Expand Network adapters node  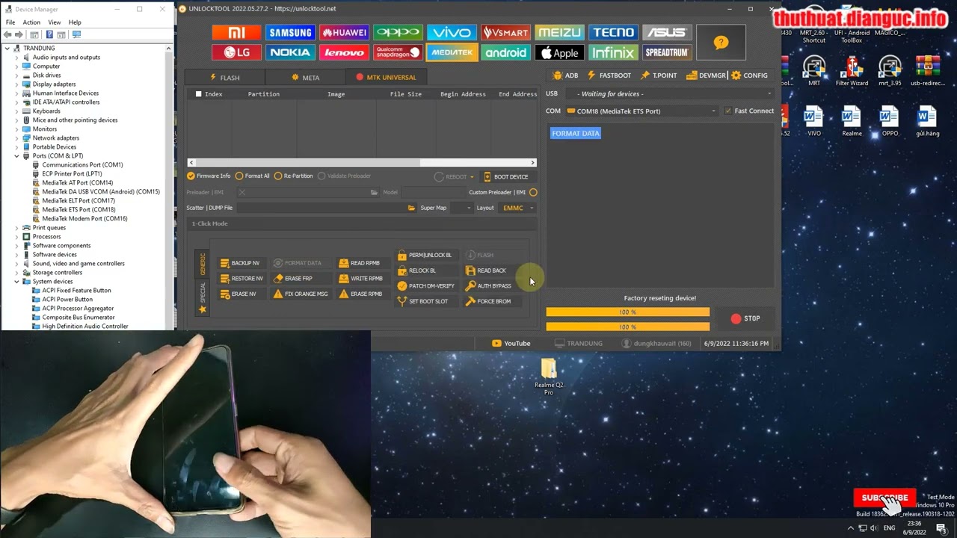pos(16,137)
